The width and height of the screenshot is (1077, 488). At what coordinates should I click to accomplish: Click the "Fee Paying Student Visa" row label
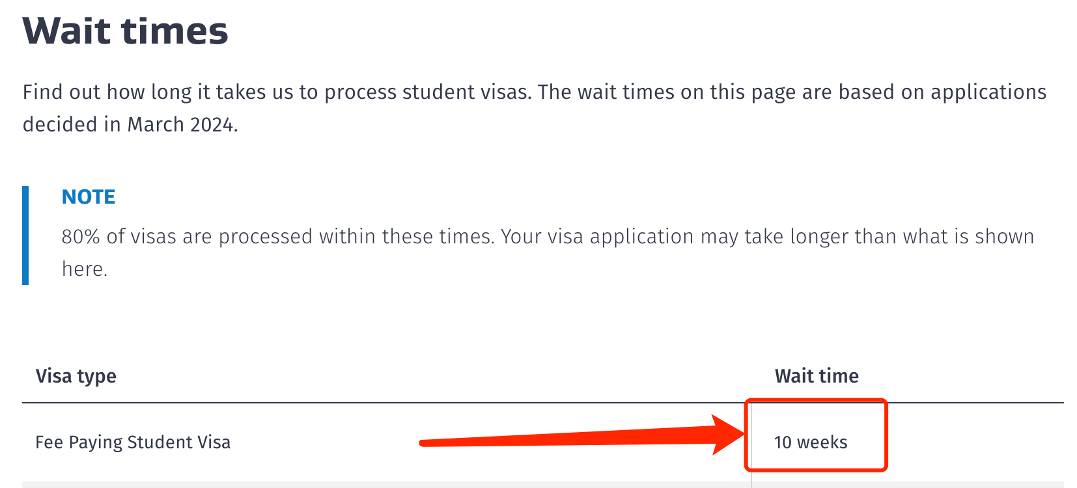[x=133, y=442]
